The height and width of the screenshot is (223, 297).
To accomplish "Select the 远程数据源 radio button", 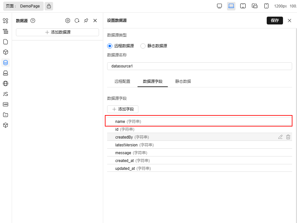I will pyautogui.click(x=109, y=46).
